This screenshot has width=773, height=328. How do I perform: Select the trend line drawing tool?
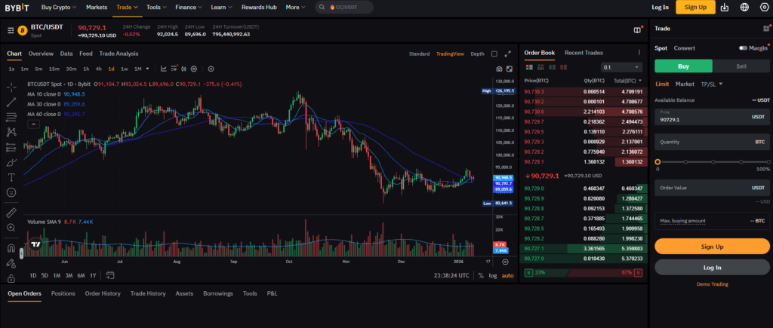pyautogui.click(x=11, y=102)
